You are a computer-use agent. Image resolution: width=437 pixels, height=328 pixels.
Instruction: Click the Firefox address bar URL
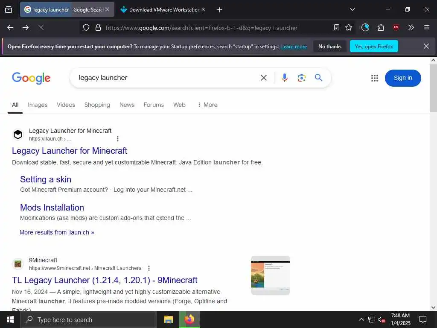201,28
